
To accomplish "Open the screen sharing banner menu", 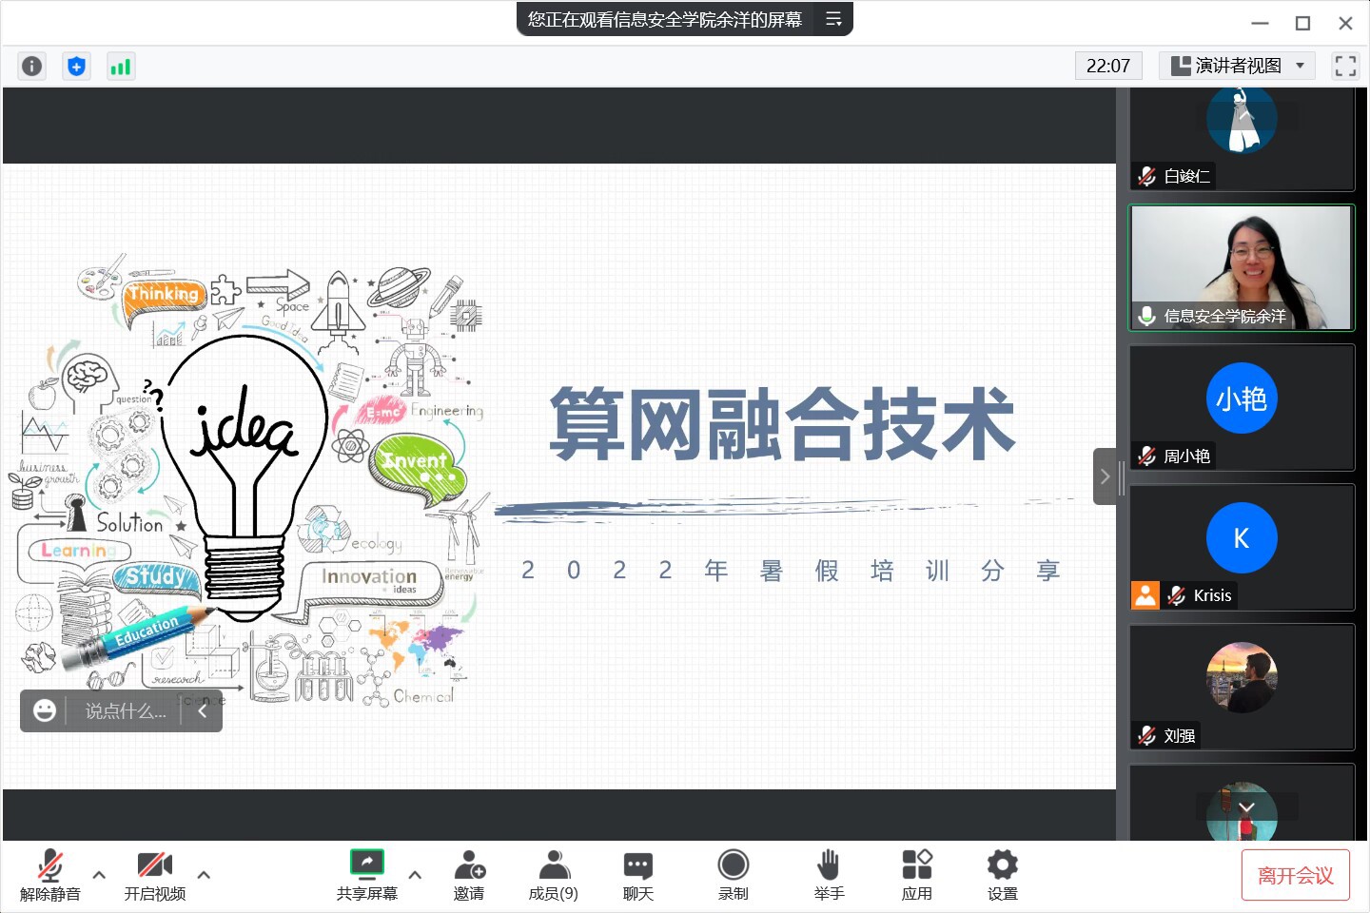I will (x=833, y=19).
